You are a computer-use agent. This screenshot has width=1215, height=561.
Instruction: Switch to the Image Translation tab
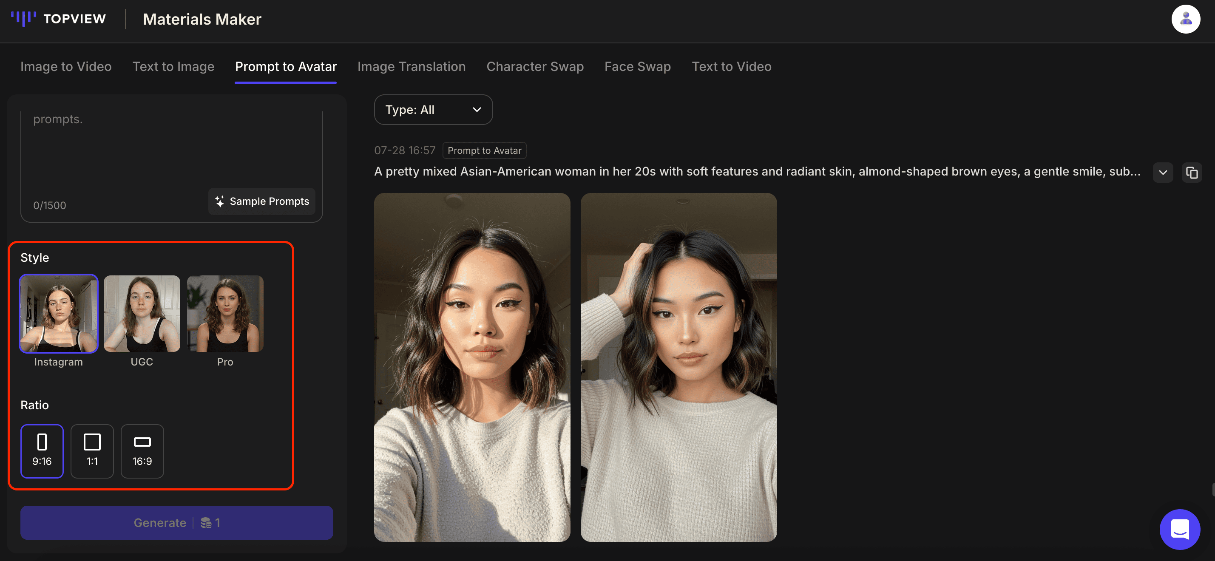411,66
